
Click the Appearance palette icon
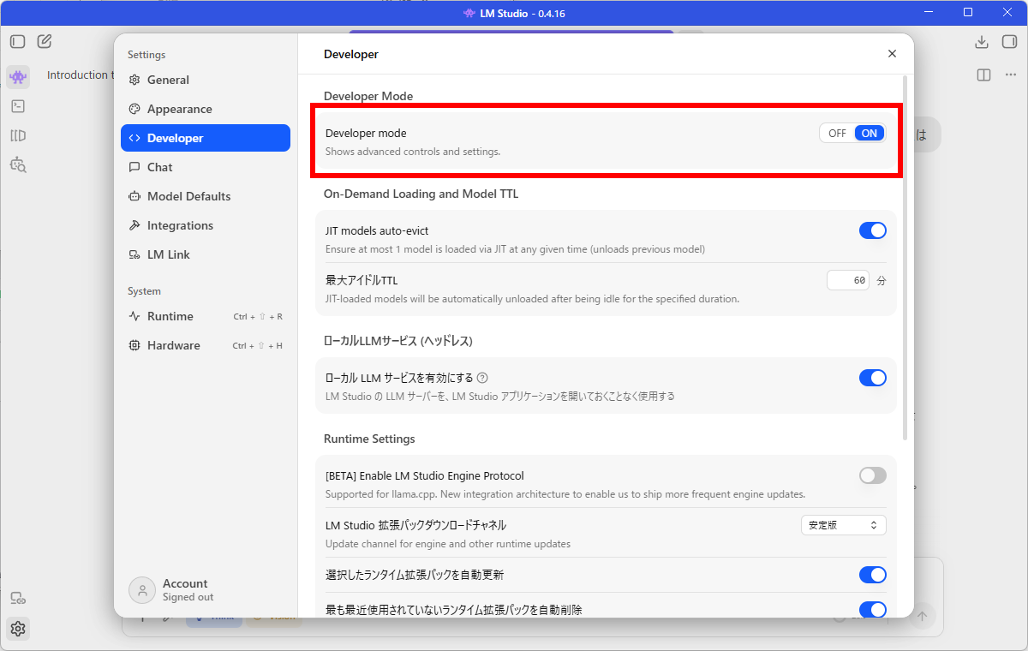click(x=134, y=109)
